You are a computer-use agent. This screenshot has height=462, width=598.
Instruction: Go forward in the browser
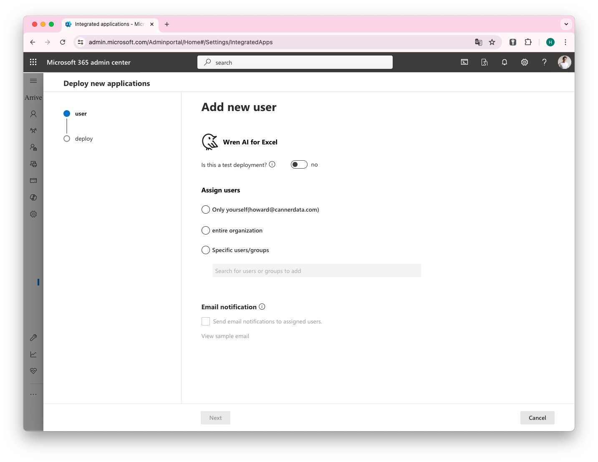tap(48, 42)
